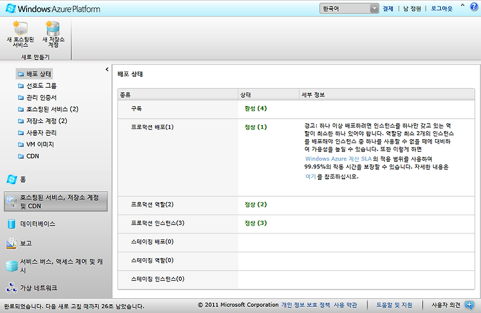Click the 정상 (3) status

click(x=256, y=223)
